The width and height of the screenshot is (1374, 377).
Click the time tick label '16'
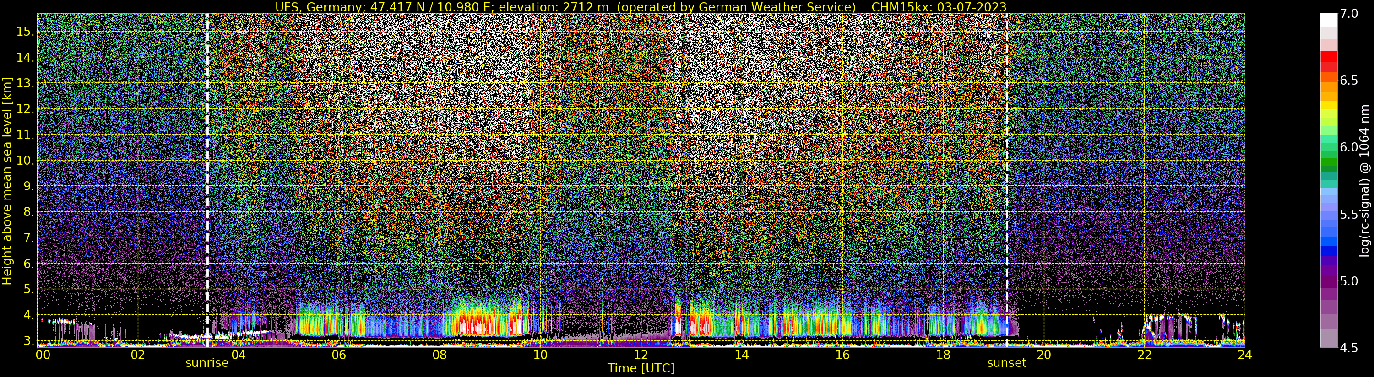tap(842, 355)
